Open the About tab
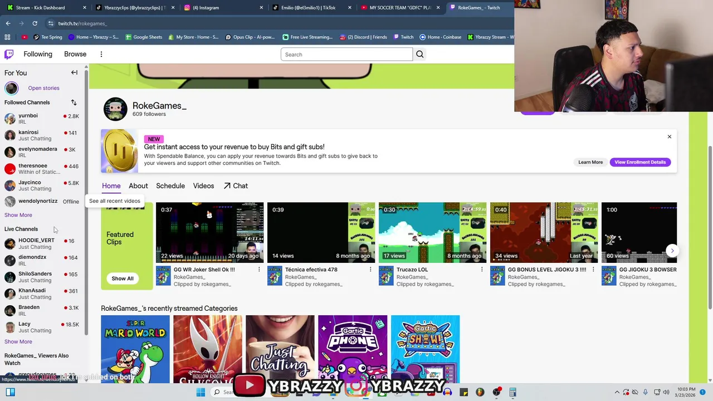 click(x=138, y=186)
